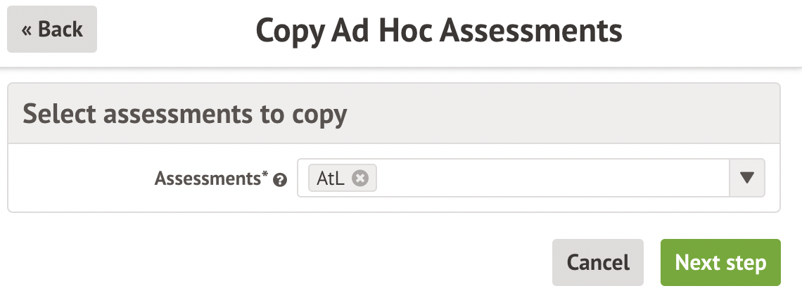Select the AtL tag text
The width and height of the screenshot is (802, 305).
tap(329, 179)
